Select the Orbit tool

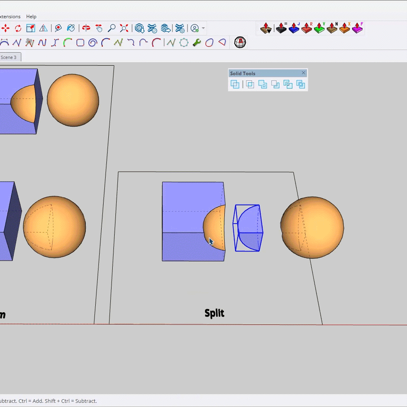pos(86,28)
